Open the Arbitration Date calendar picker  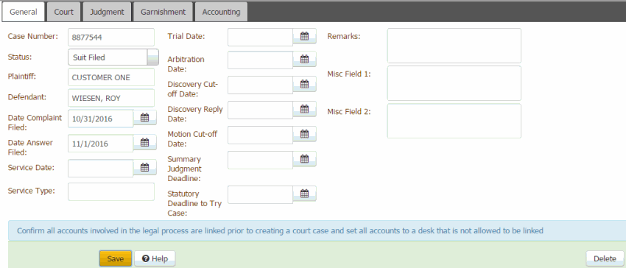305,60
